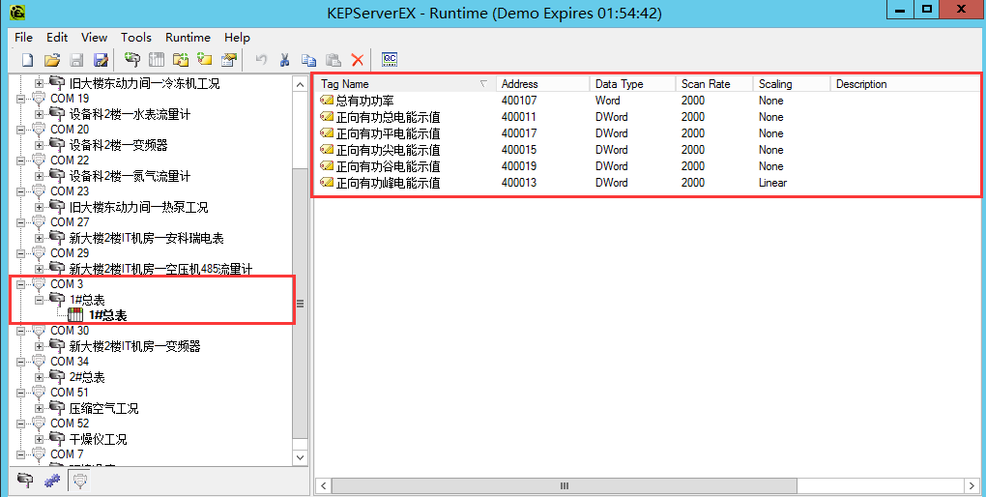Click the Cut scissors icon

pyautogui.click(x=284, y=60)
